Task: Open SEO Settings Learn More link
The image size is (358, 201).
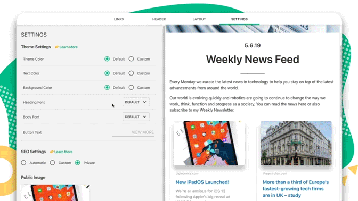Action: 63,152
